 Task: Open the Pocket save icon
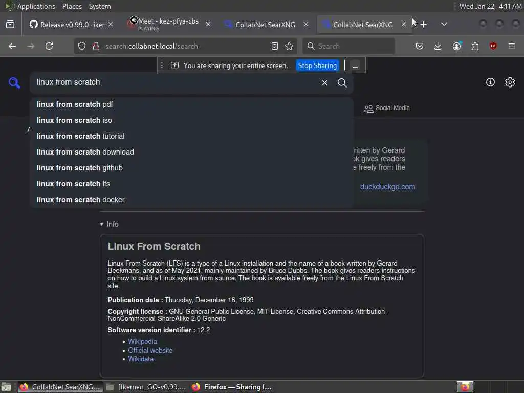420,46
